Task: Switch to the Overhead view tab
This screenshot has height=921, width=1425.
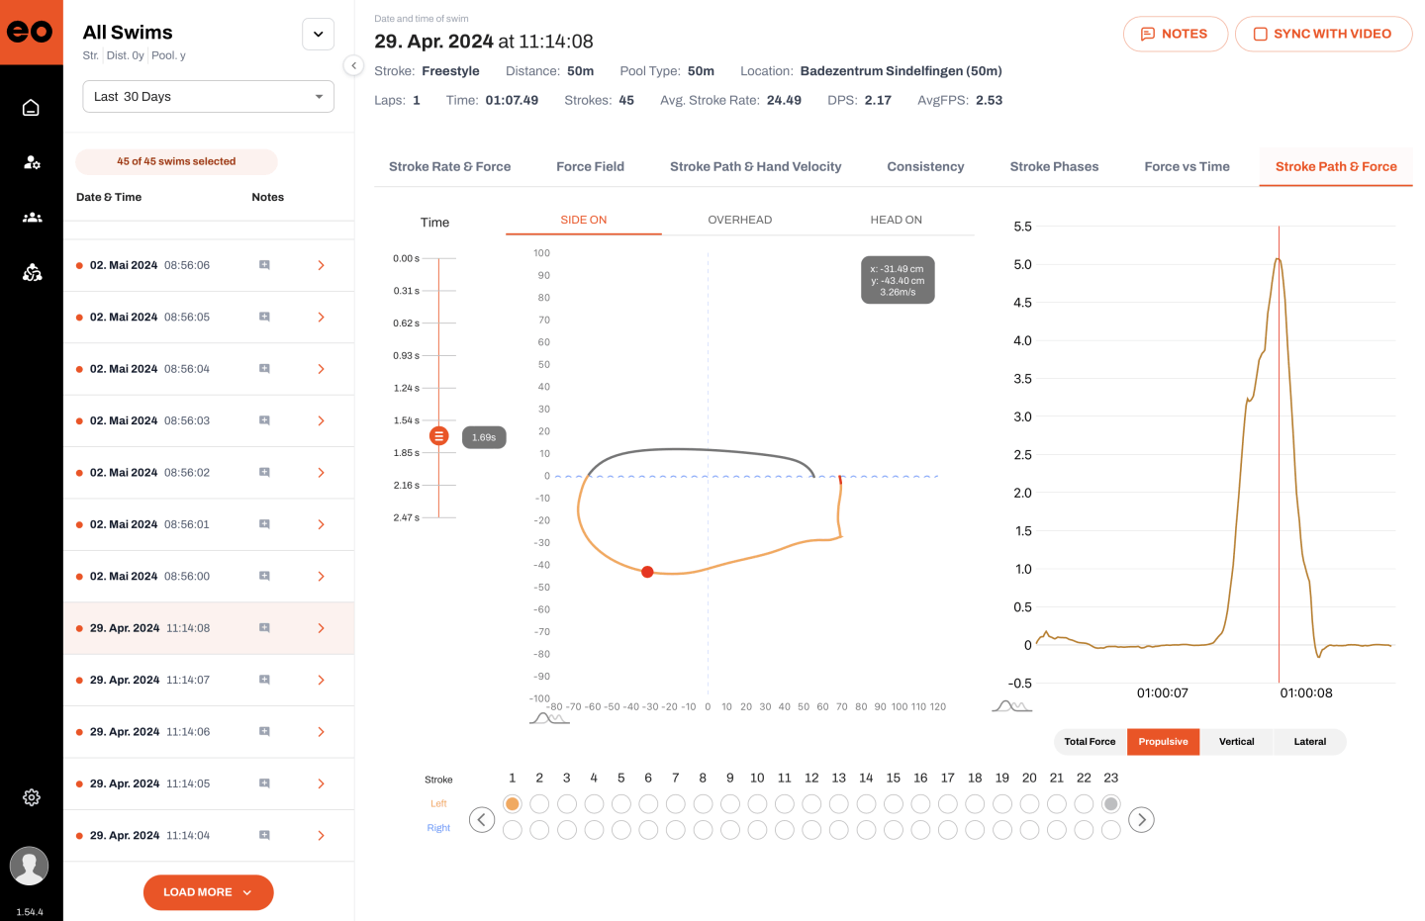Action: [739, 220]
